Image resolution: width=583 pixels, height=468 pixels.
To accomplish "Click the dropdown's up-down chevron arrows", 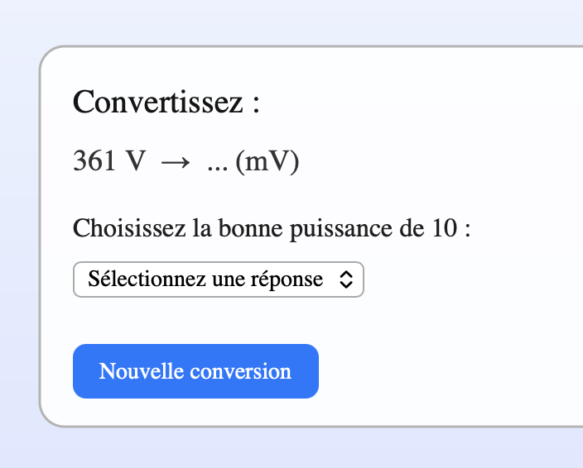I will [346, 279].
